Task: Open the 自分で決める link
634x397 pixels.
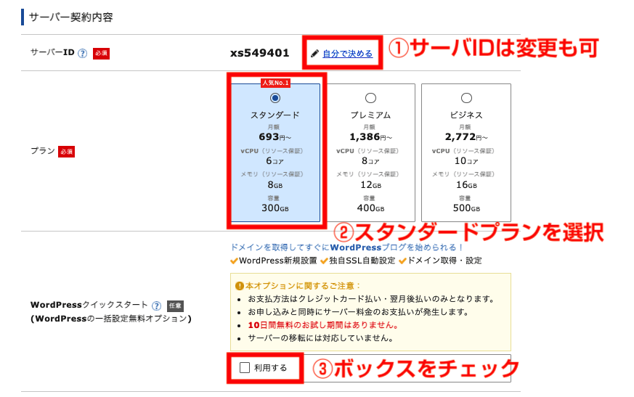Action: click(x=347, y=54)
